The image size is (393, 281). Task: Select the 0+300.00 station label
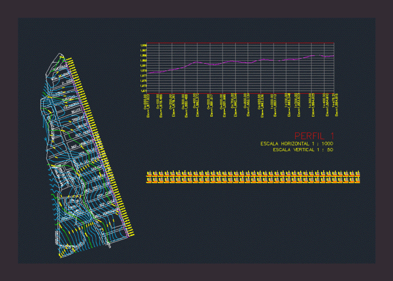pos(183,102)
